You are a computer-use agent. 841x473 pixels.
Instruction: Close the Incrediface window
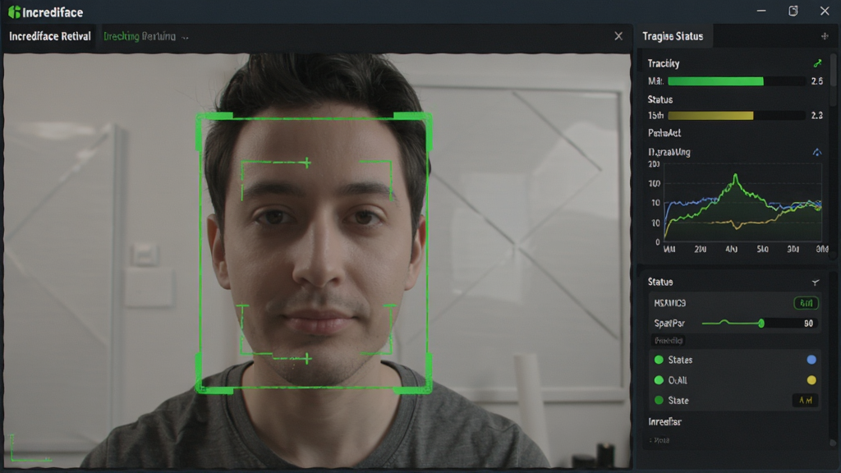pyautogui.click(x=825, y=11)
